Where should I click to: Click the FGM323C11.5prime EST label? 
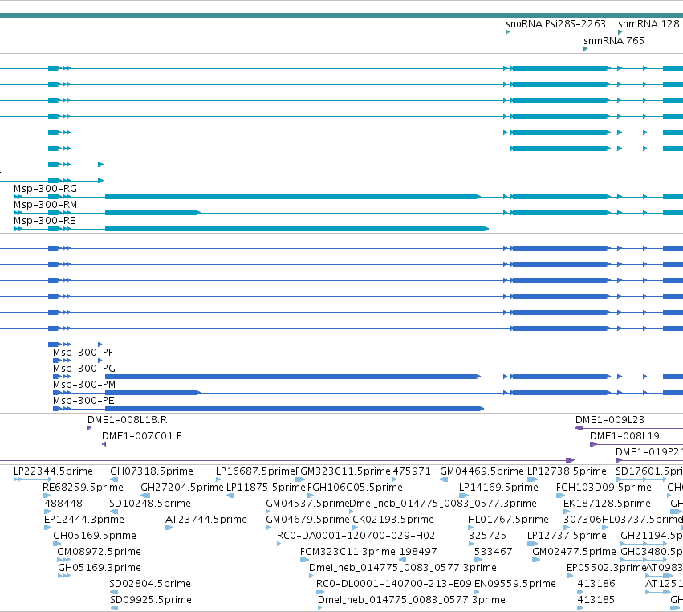tap(343, 471)
